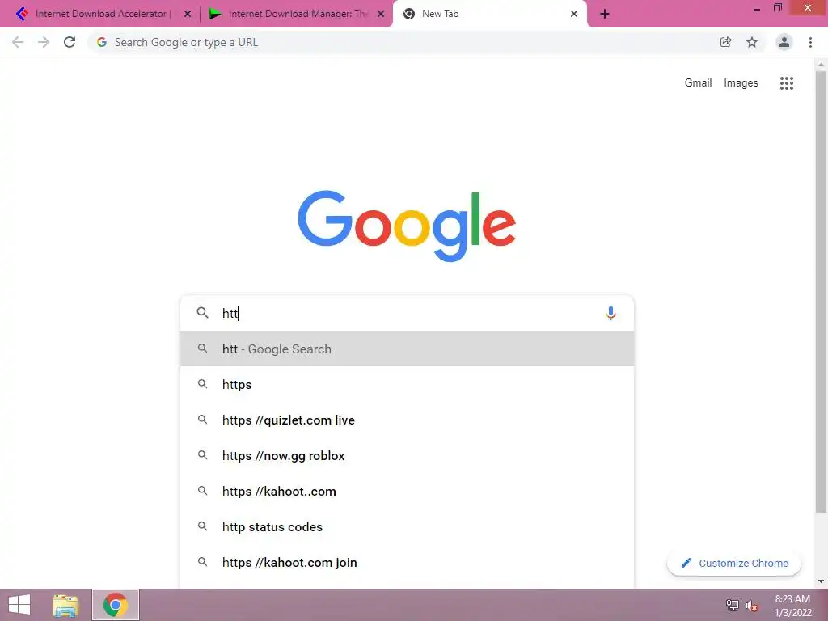Choose the 'https' suggestion
Viewport: 828px width, 621px height.
[407, 384]
